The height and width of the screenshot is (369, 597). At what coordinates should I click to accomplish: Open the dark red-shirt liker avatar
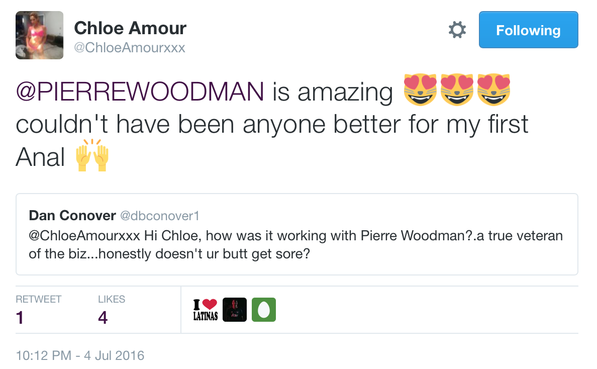point(235,310)
